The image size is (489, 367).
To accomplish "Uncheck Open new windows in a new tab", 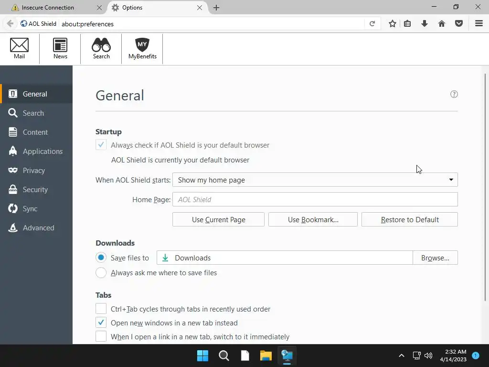I will [101, 323].
